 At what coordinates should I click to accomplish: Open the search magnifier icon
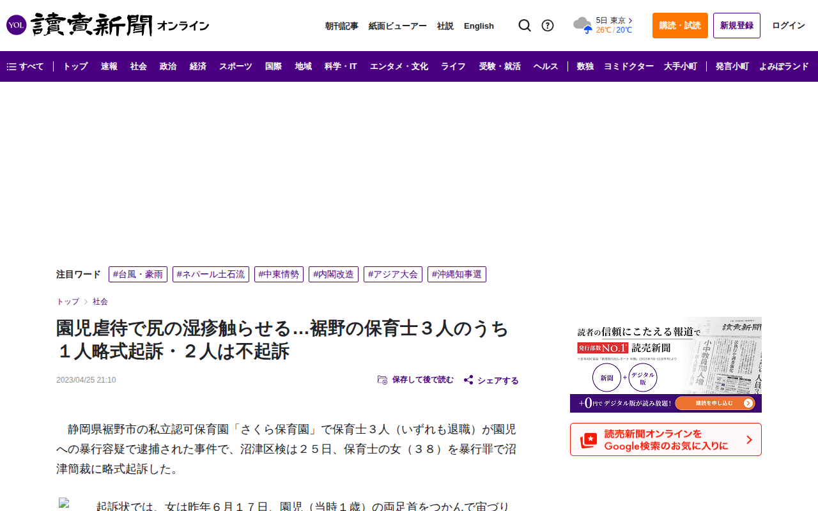point(525,26)
